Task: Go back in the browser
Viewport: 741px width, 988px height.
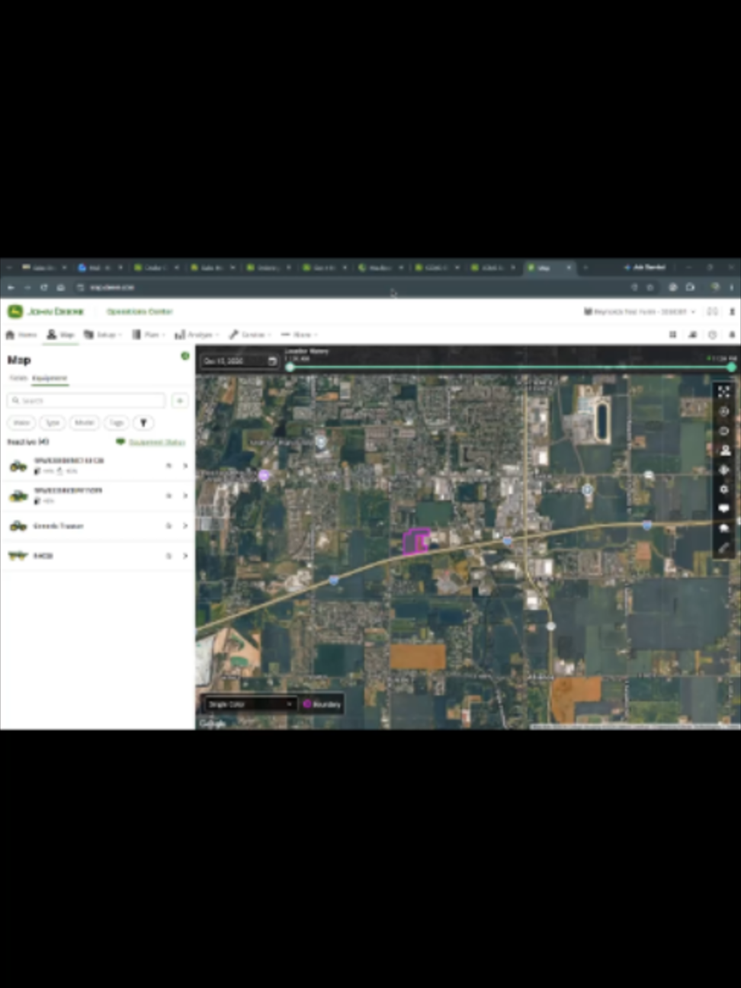Action: click(x=11, y=287)
